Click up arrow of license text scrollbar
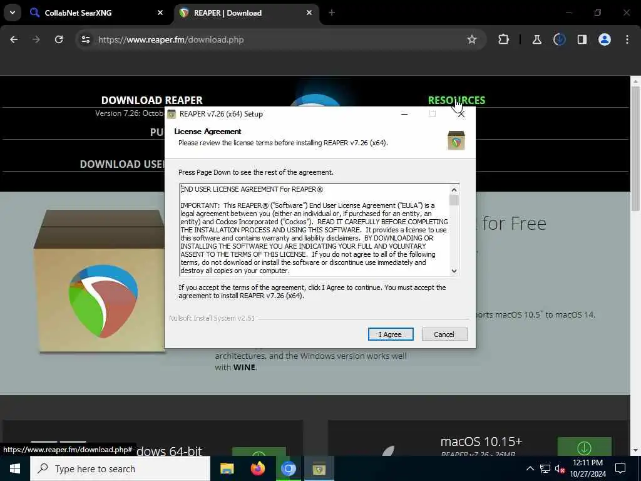 (x=454, y=189)
